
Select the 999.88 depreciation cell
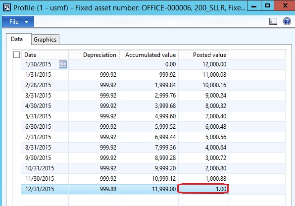tap(94, 189)
